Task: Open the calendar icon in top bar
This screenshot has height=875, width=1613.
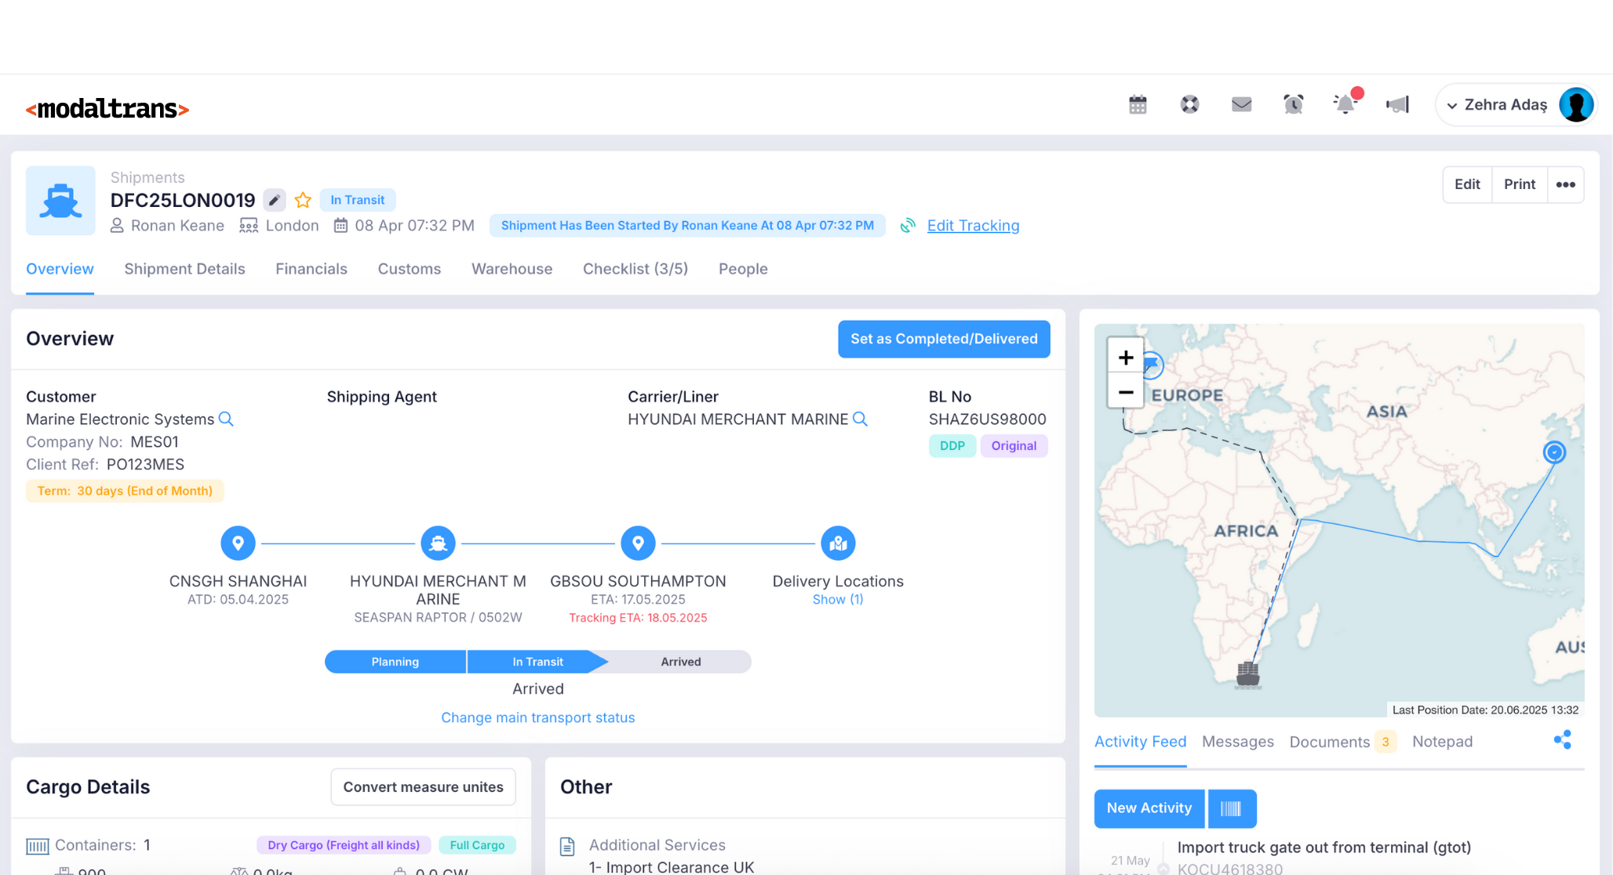Action: click(x=1138, y=104)
